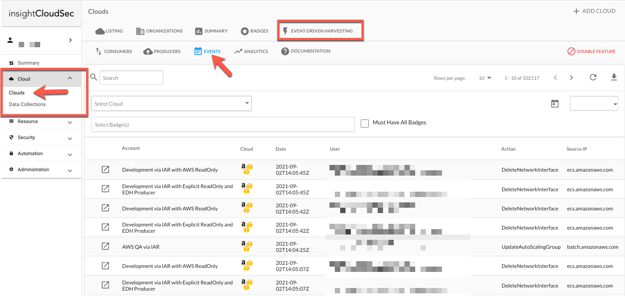Click the AWS QA via IAR account
The height and width of the screenshot is (296, 625).
tap(141, 247)
